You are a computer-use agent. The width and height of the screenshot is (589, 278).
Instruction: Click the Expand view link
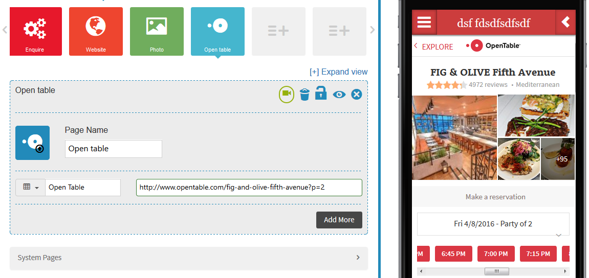click(338, 72)
